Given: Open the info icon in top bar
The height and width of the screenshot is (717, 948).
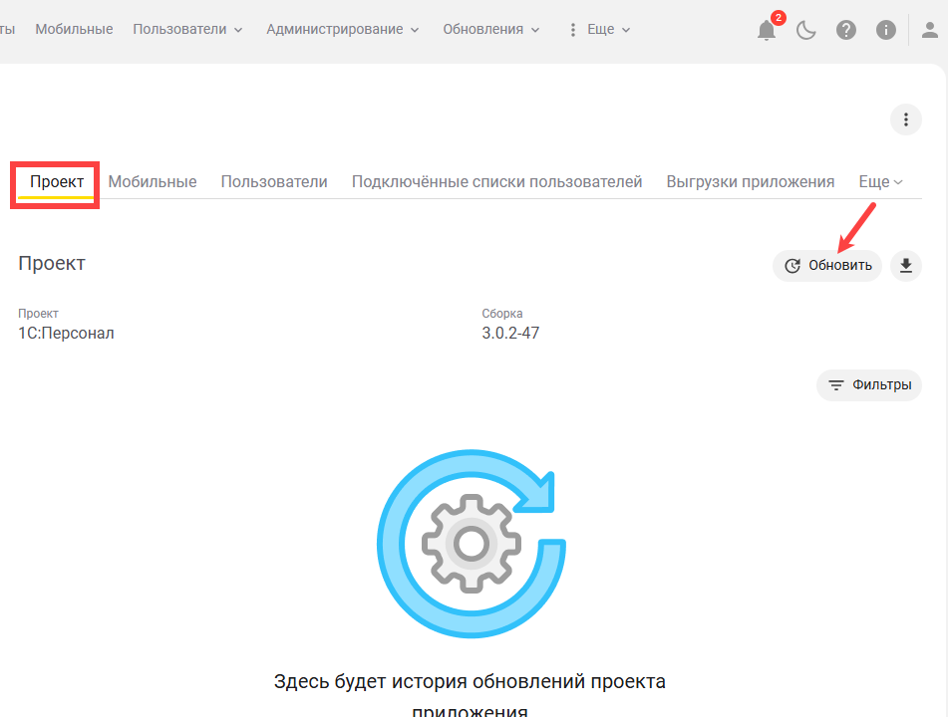Looking at the screenshot, I should point(886,30).
